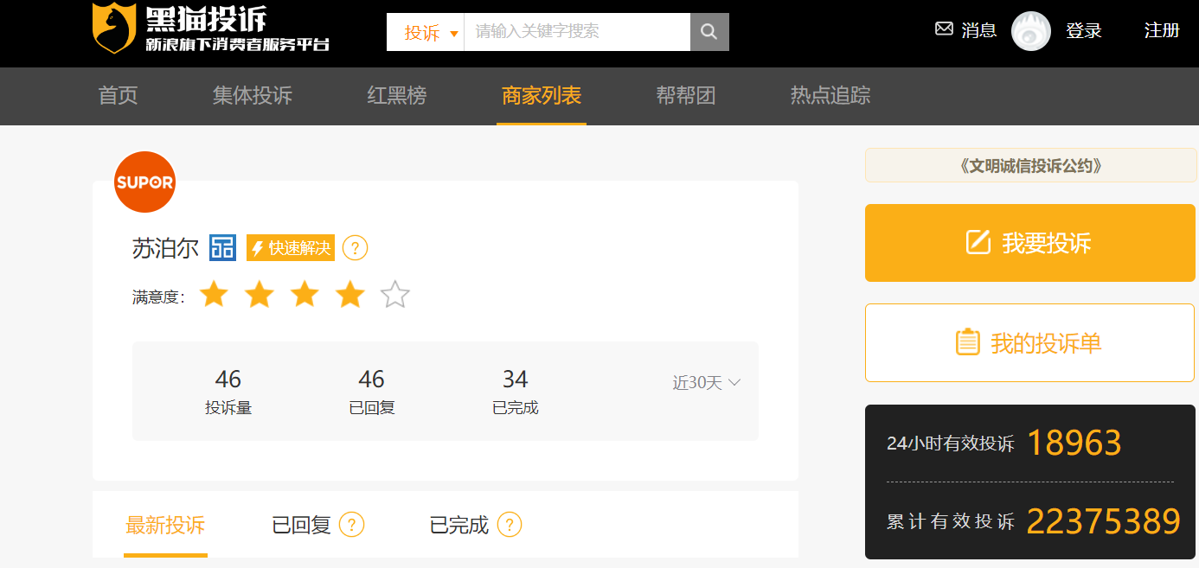Switch to 已回复 tab
This screenshot has width=1199, height=568.
pos(302,525)
